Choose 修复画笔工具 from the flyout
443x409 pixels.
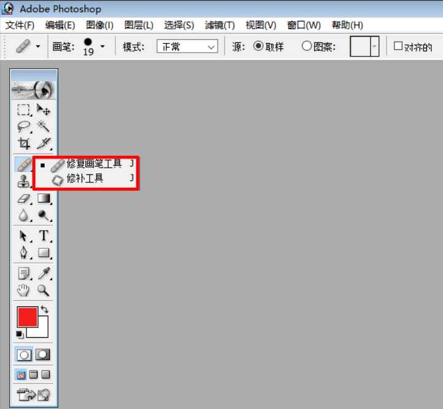(x=86, y=165)
